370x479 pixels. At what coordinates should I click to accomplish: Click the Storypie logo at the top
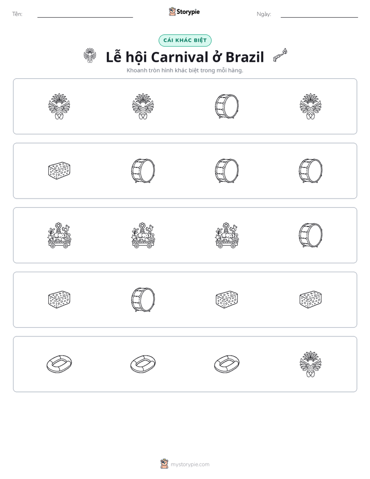click(184, 11)
